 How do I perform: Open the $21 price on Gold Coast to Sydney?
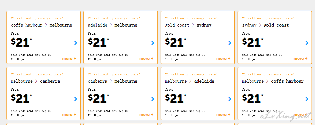click(176, 42)
